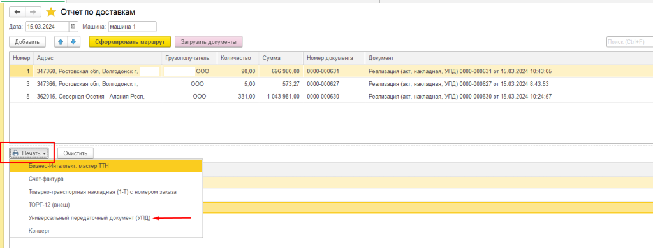Click quantity cell 5,00

(238, 84)
